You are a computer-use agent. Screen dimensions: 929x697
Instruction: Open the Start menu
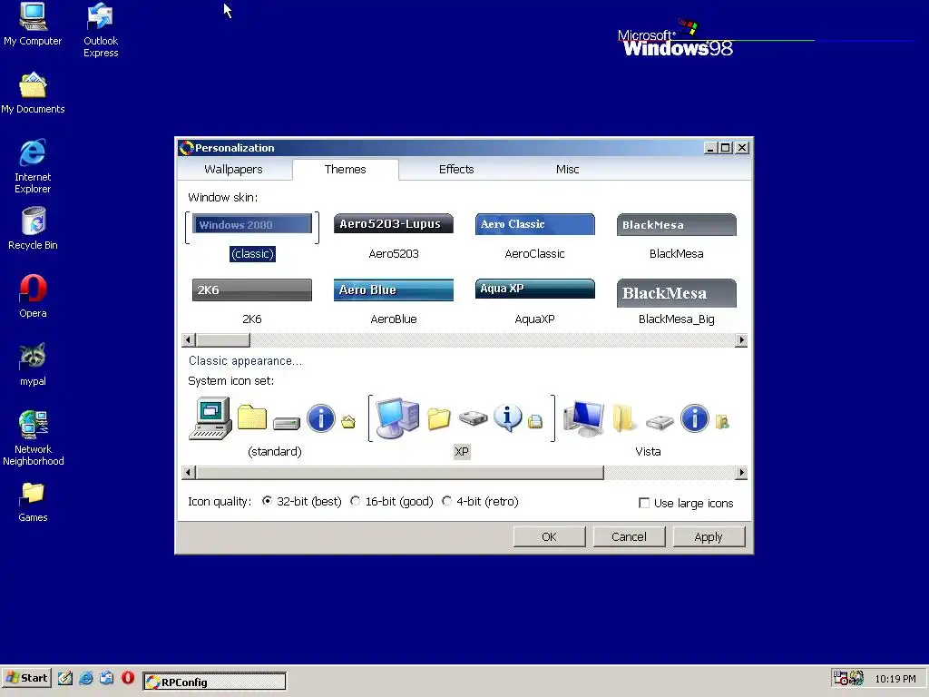click(26, 678)
